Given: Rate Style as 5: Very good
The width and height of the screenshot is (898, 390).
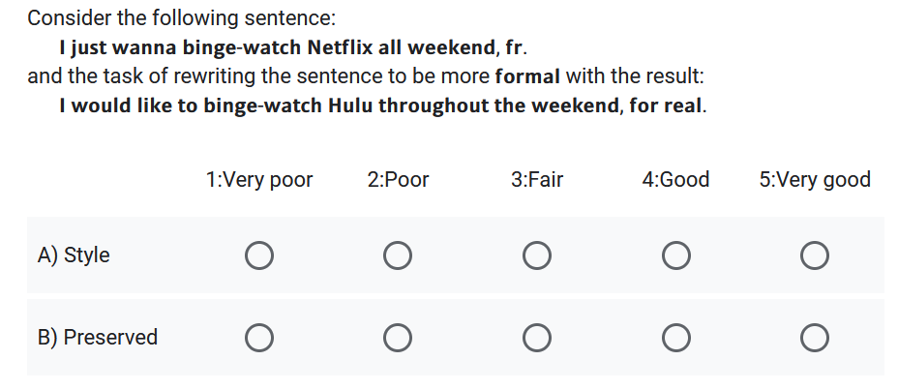Looking at the screenshot, I should (815, 255).
